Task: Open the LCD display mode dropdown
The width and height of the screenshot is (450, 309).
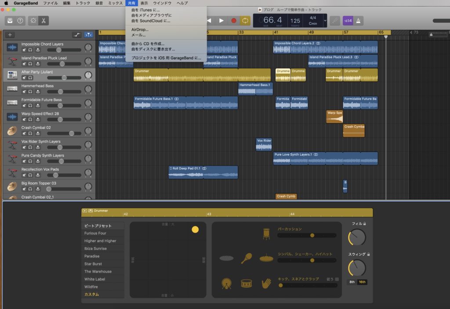Action: (325, 21)
